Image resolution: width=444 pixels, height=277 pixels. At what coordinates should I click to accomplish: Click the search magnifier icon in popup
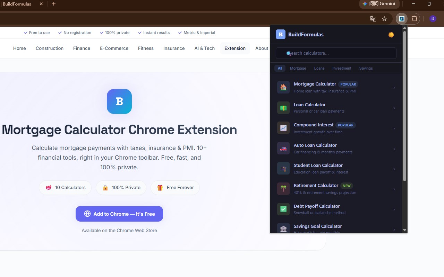point(289,53)
